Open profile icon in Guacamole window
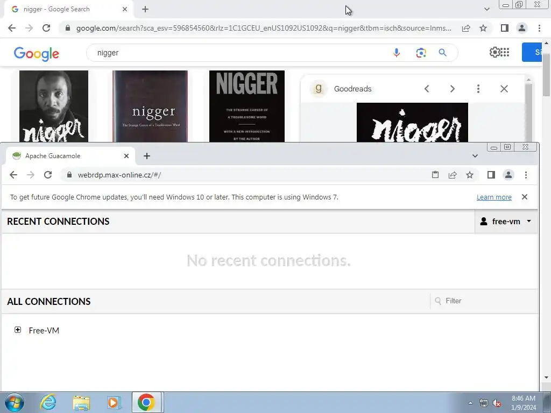551x413 pixels. pyautogui.click(x=508, y=175)
